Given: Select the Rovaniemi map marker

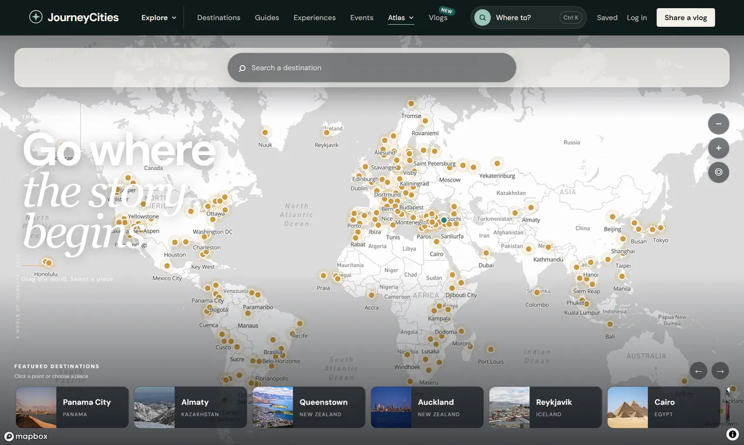Looking at the screenshot, I should [x=425, y=121].
